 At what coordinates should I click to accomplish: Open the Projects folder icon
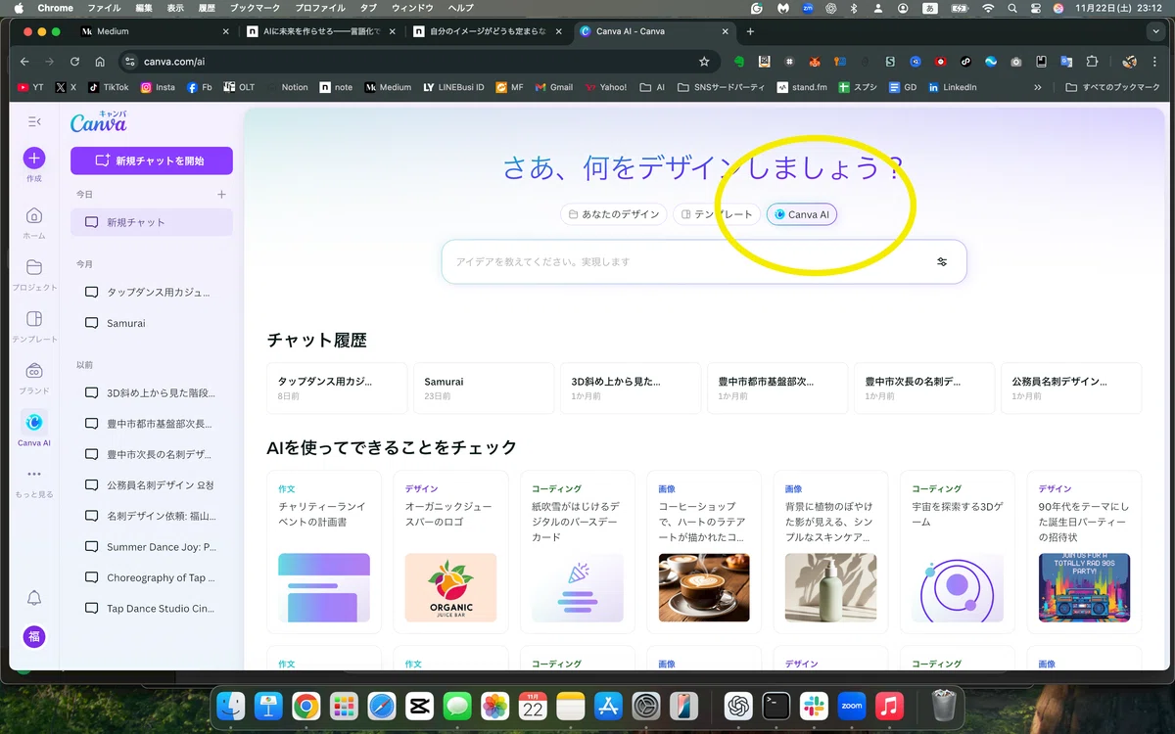(x=33, y=267)
